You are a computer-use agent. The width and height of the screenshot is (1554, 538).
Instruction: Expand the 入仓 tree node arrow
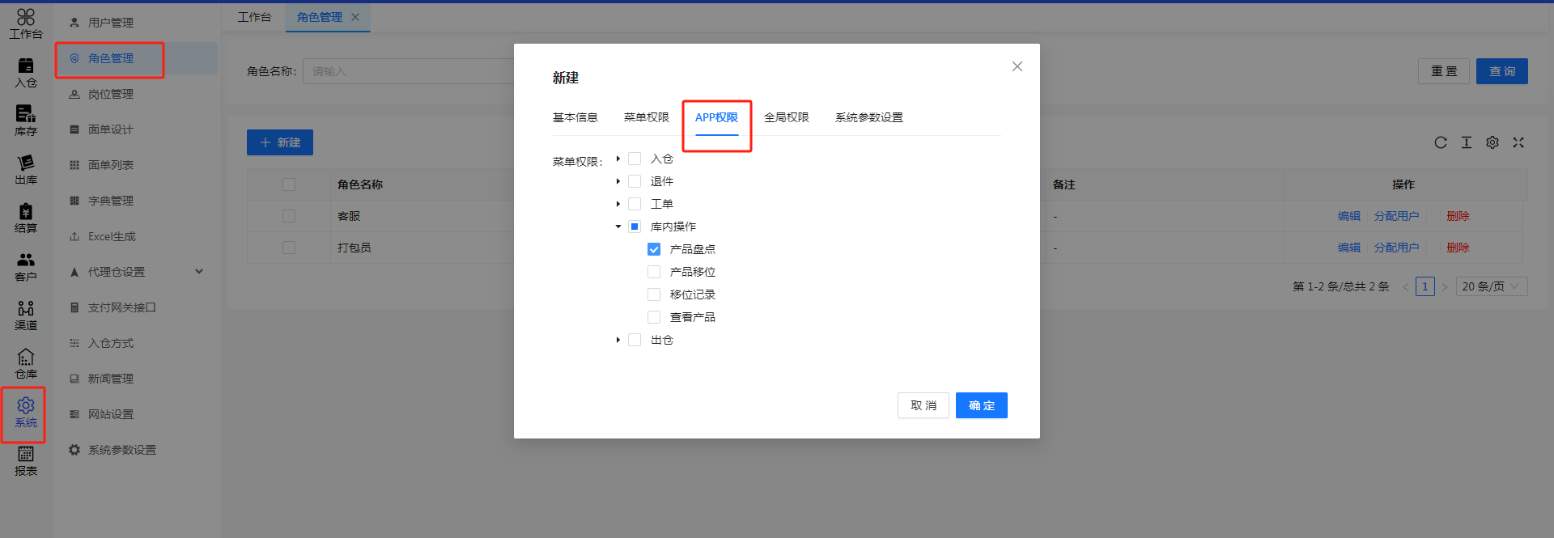point(618,159)
